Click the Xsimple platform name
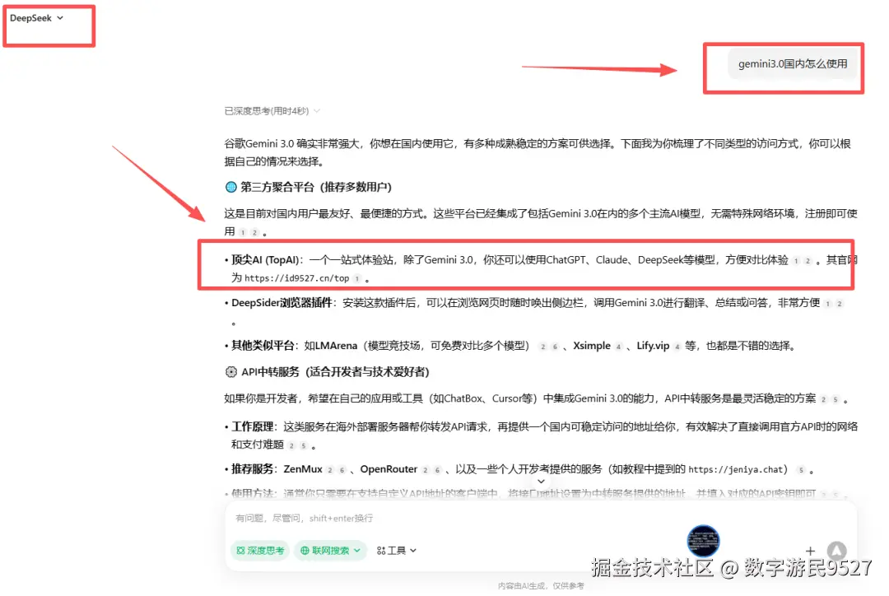The image size is (889, 596). [592, 346]
